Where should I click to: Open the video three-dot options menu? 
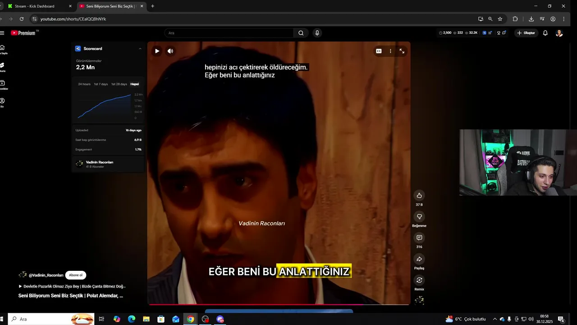click(x=390, y=51)
